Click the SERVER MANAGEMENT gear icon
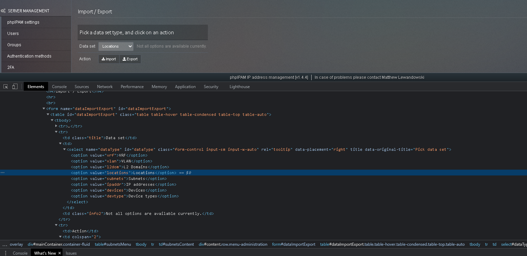Viewport: 527px width, 256px height. coord(3,11)
